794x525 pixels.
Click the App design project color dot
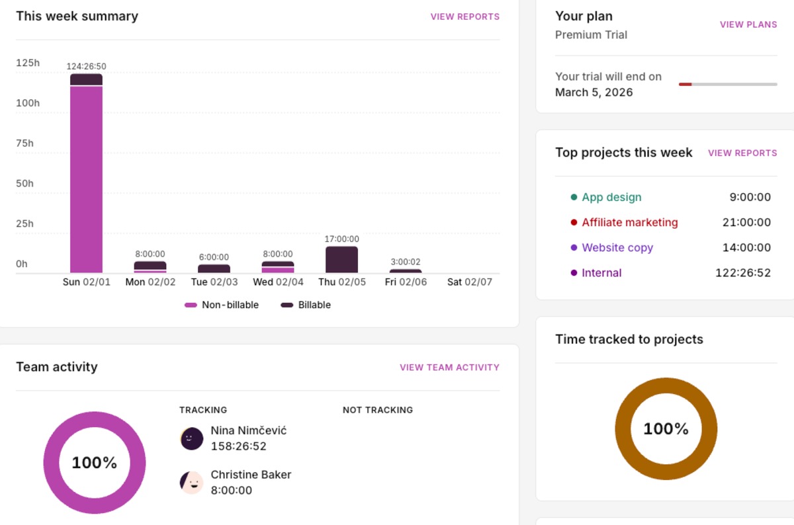575,197
